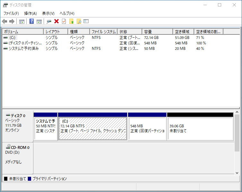Viewport: 242px width, 192px height.
Task: Click the drive icon beside (C:) in the volume list
Action: (x=5, y=38)
